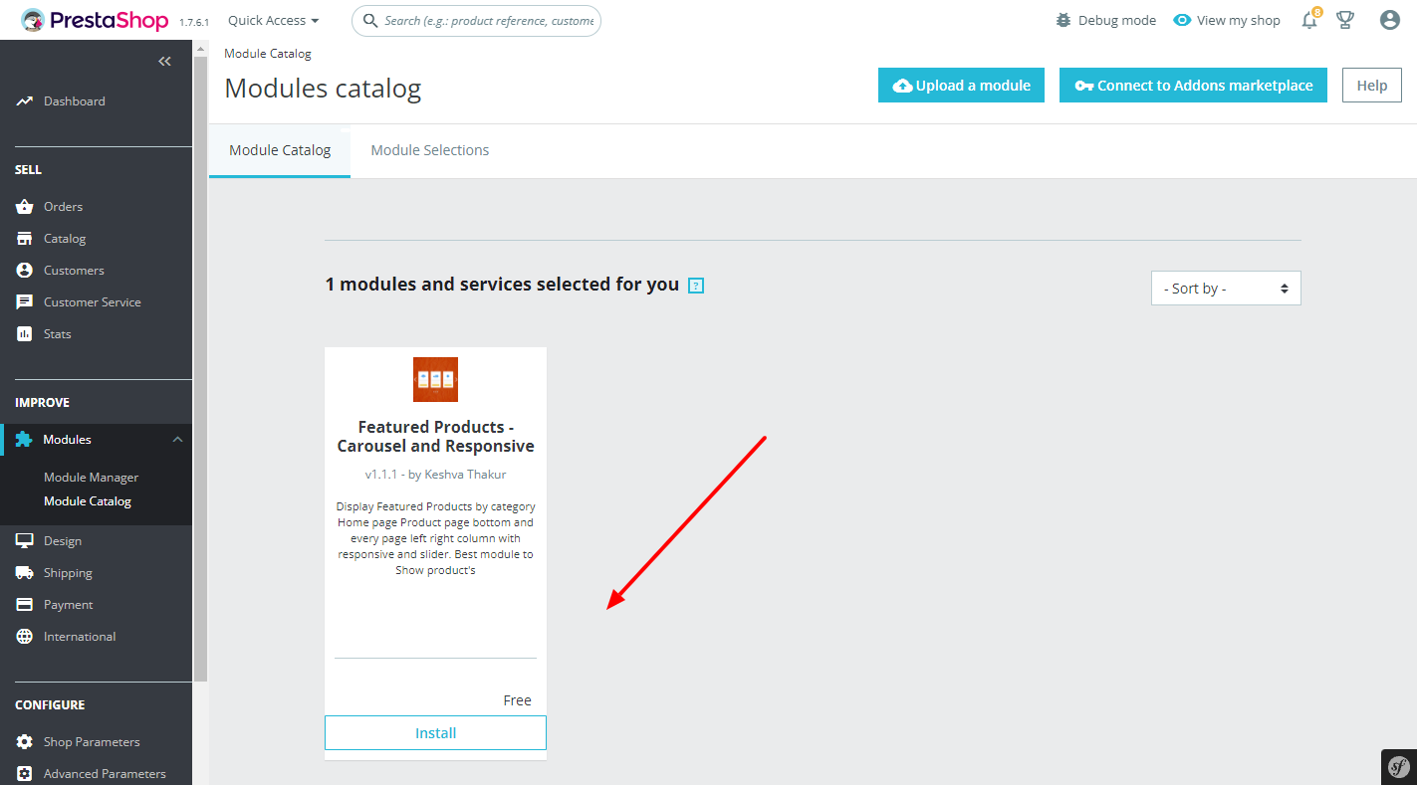Click the help question mark beside heading

(696, 286)
